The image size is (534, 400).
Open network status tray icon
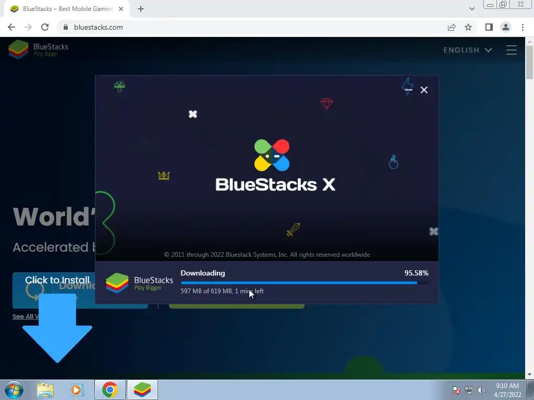pyautogui.click(x=469, y=390)
